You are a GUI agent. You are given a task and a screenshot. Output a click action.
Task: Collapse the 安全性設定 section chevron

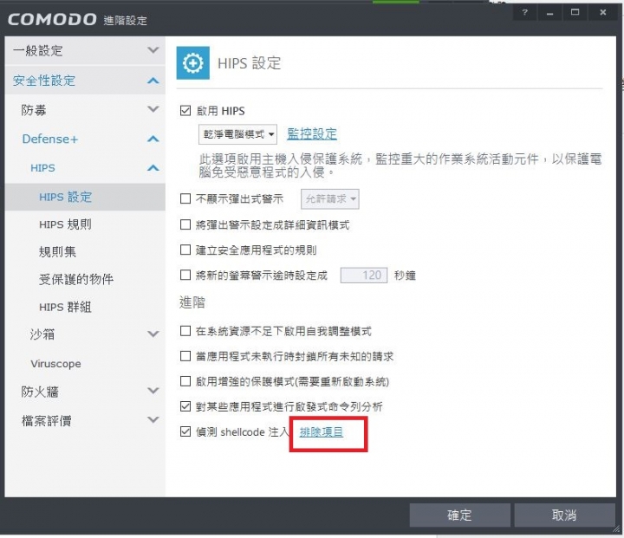[x=153, y=81]
